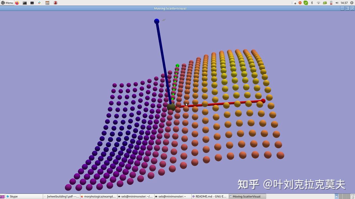
Task: Launch Firefox from the top panel
Action: (x=17, y=3)
